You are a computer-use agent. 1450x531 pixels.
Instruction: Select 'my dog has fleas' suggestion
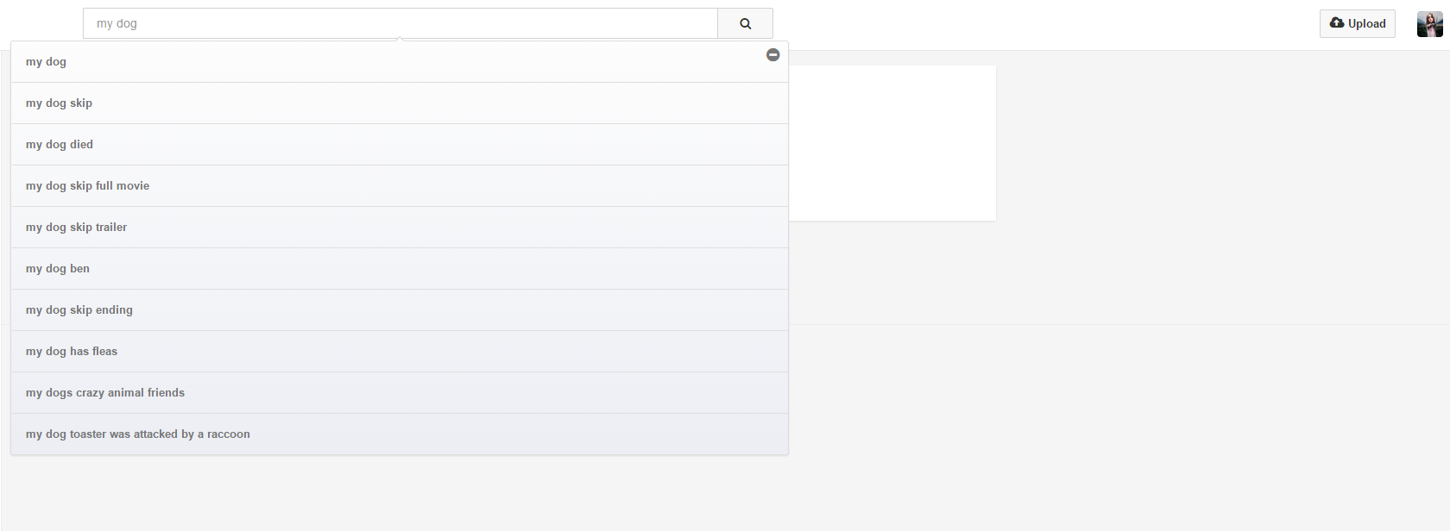tap(72, 352)
